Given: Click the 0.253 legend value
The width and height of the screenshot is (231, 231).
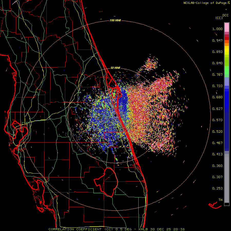Looking at the screenshot, I should (217, 188).
